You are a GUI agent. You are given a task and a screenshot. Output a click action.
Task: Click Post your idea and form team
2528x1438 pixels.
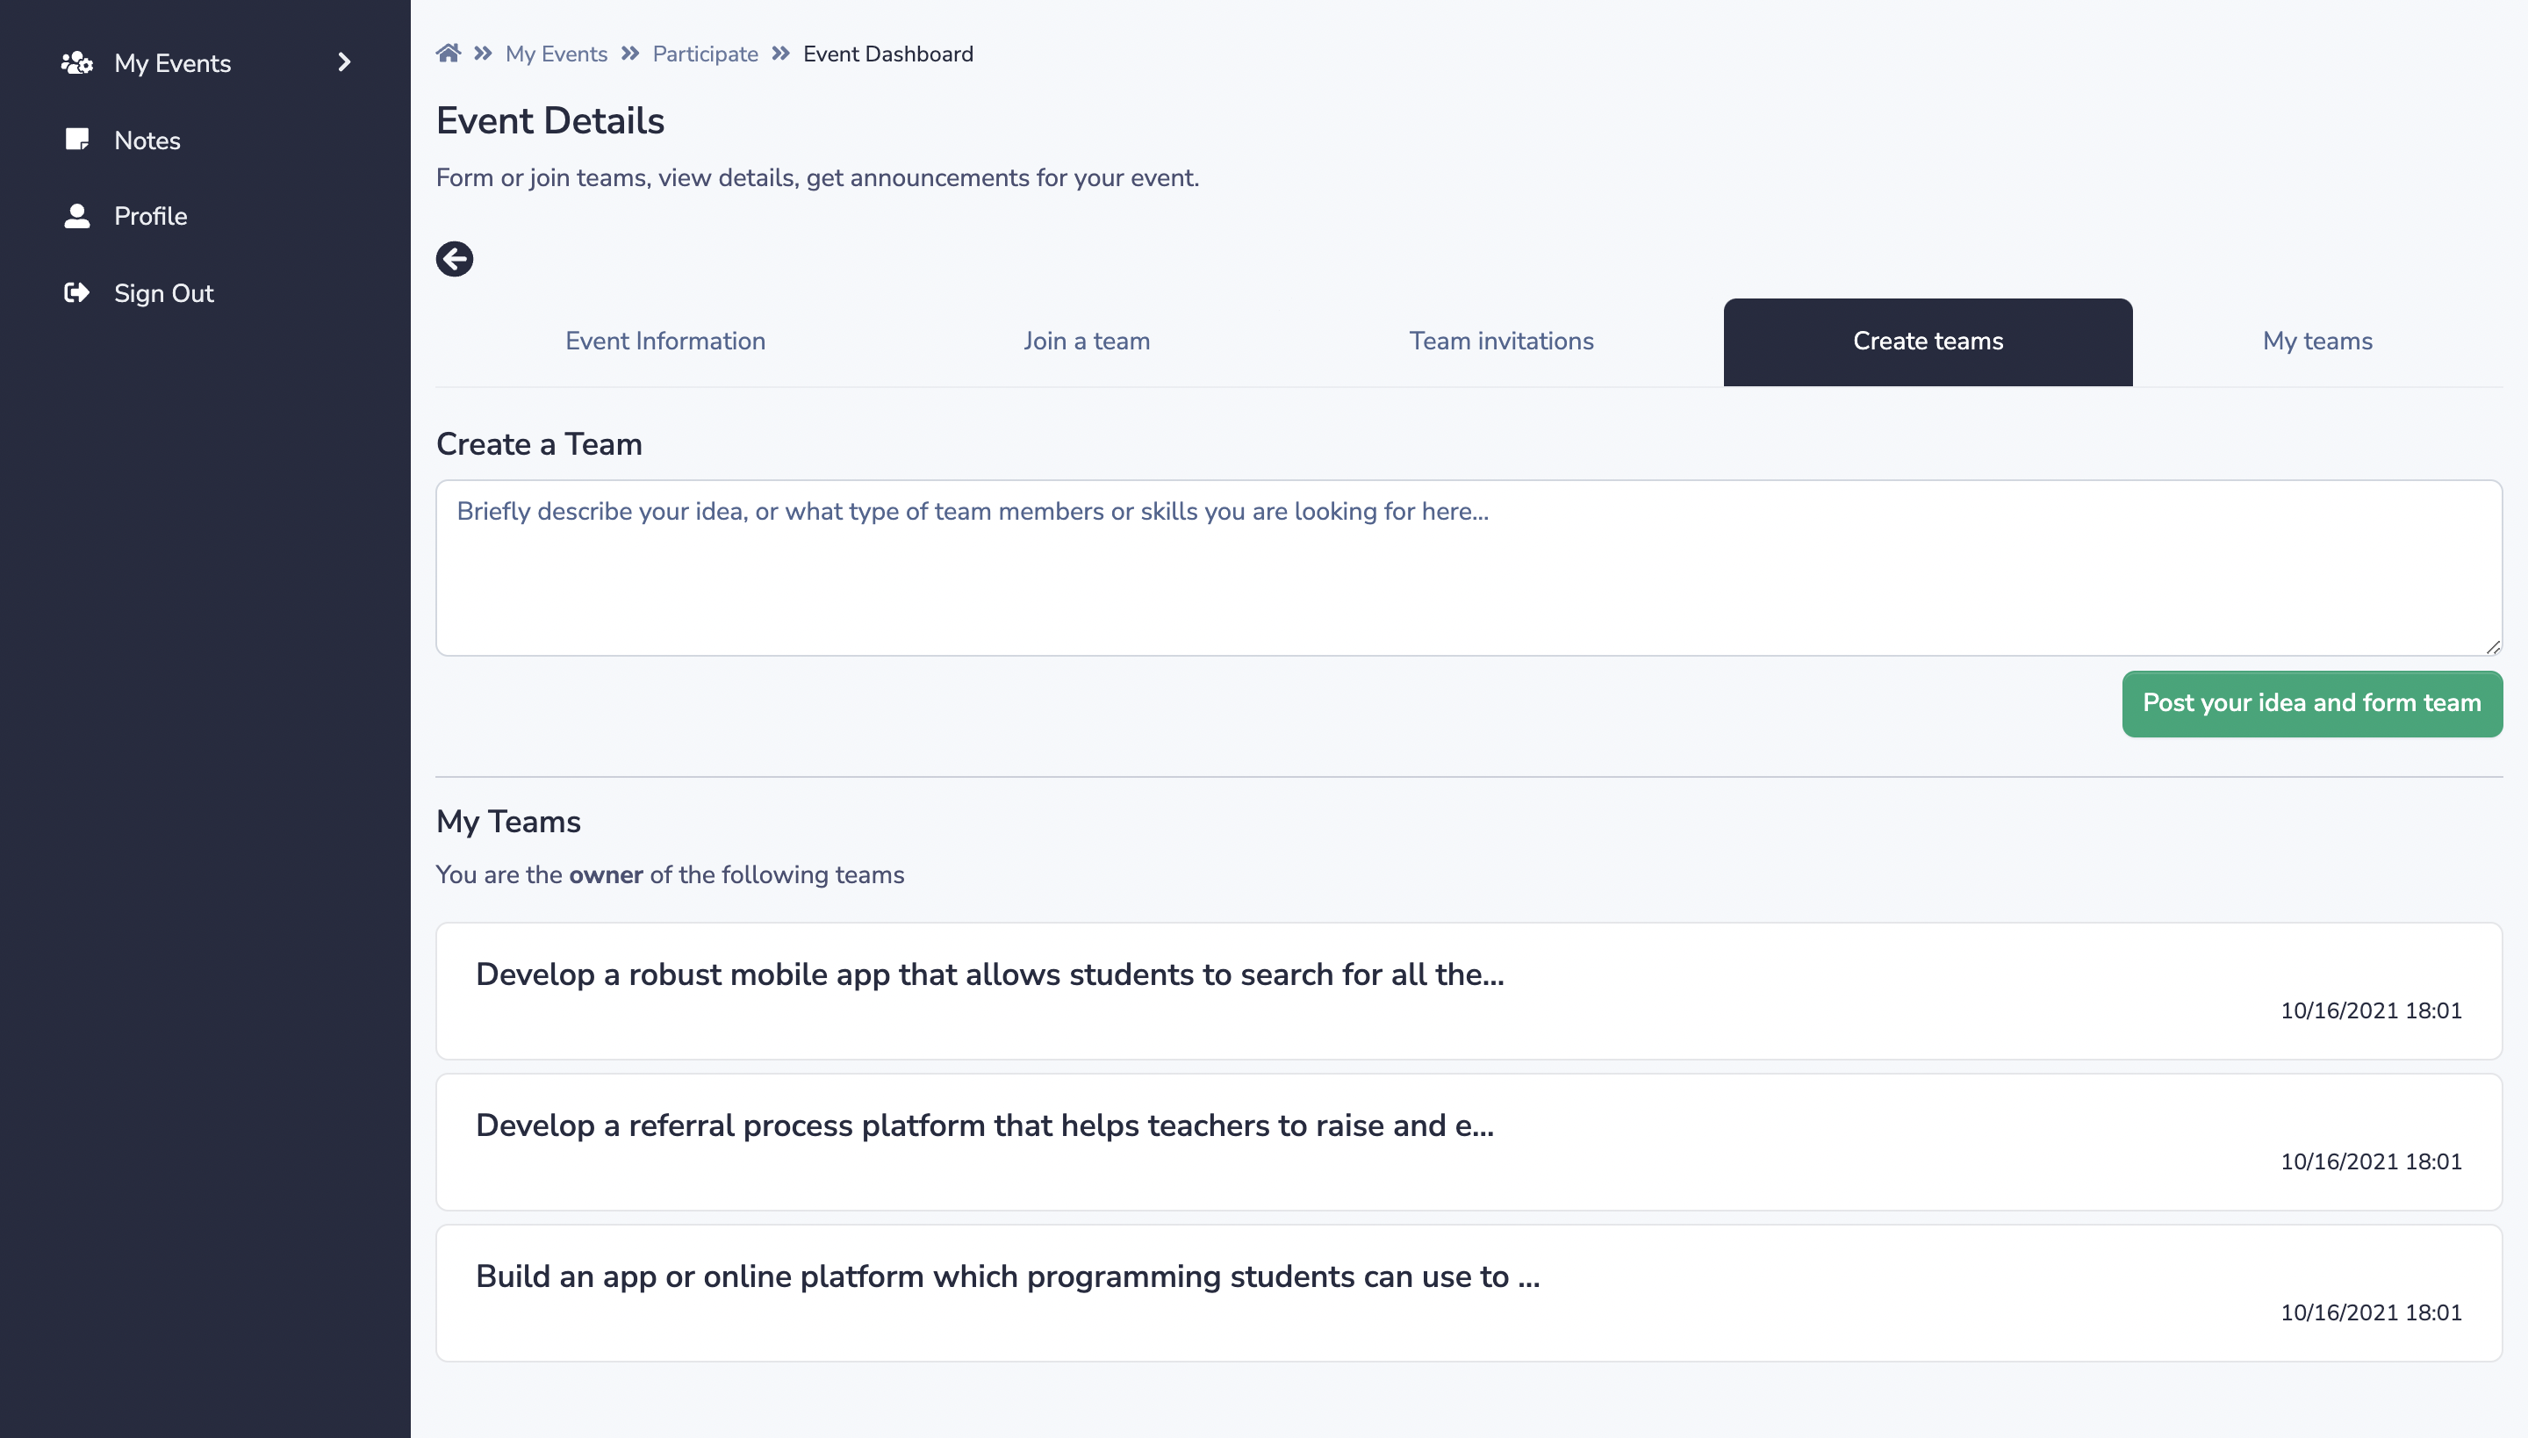(x=2312, y=703)
